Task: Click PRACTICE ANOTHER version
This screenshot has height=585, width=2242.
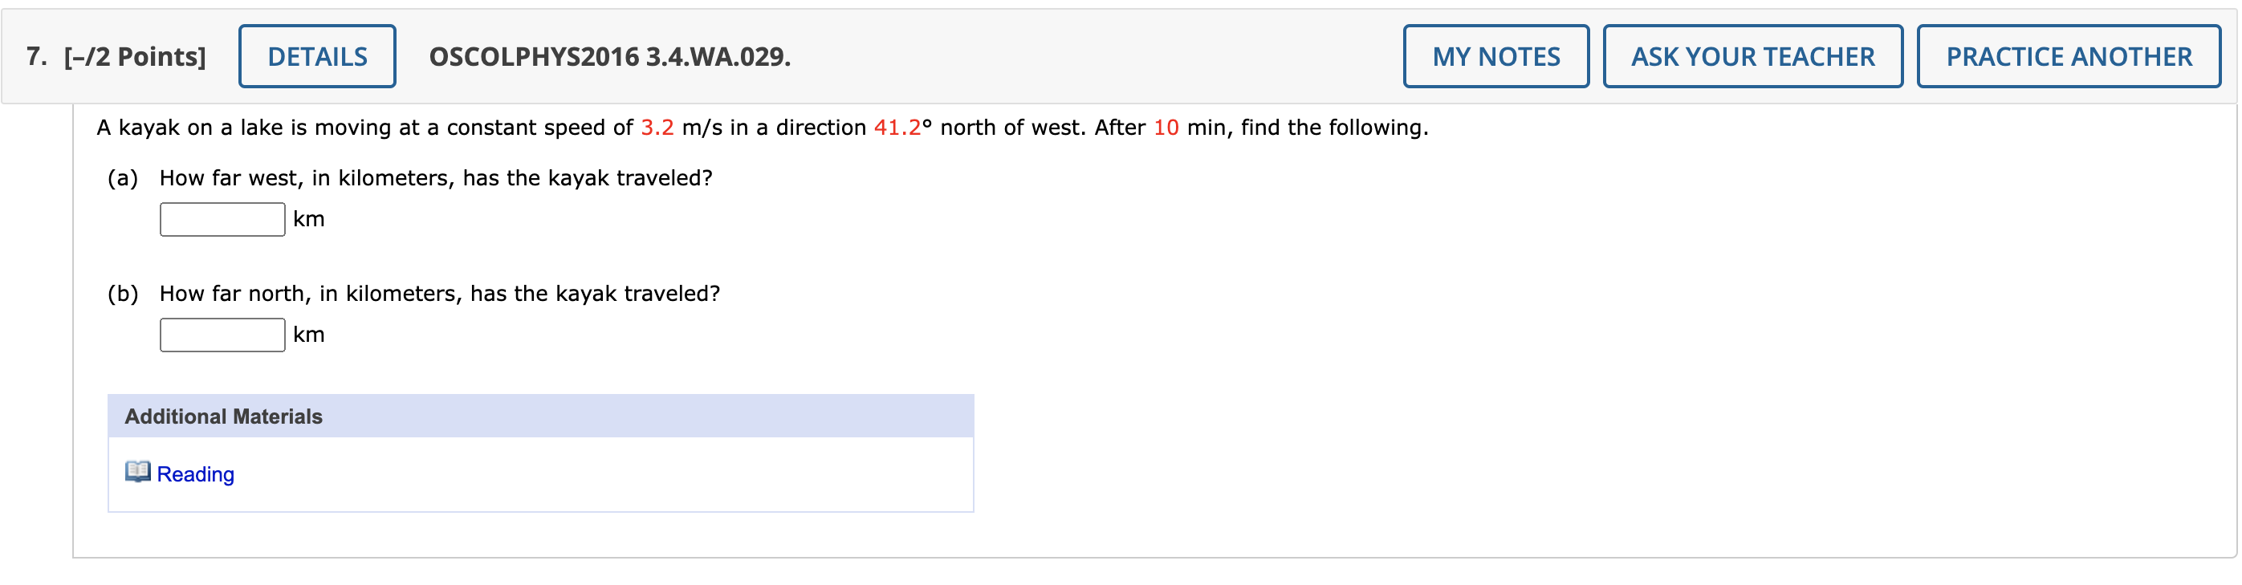Action: pos(2067,55)
